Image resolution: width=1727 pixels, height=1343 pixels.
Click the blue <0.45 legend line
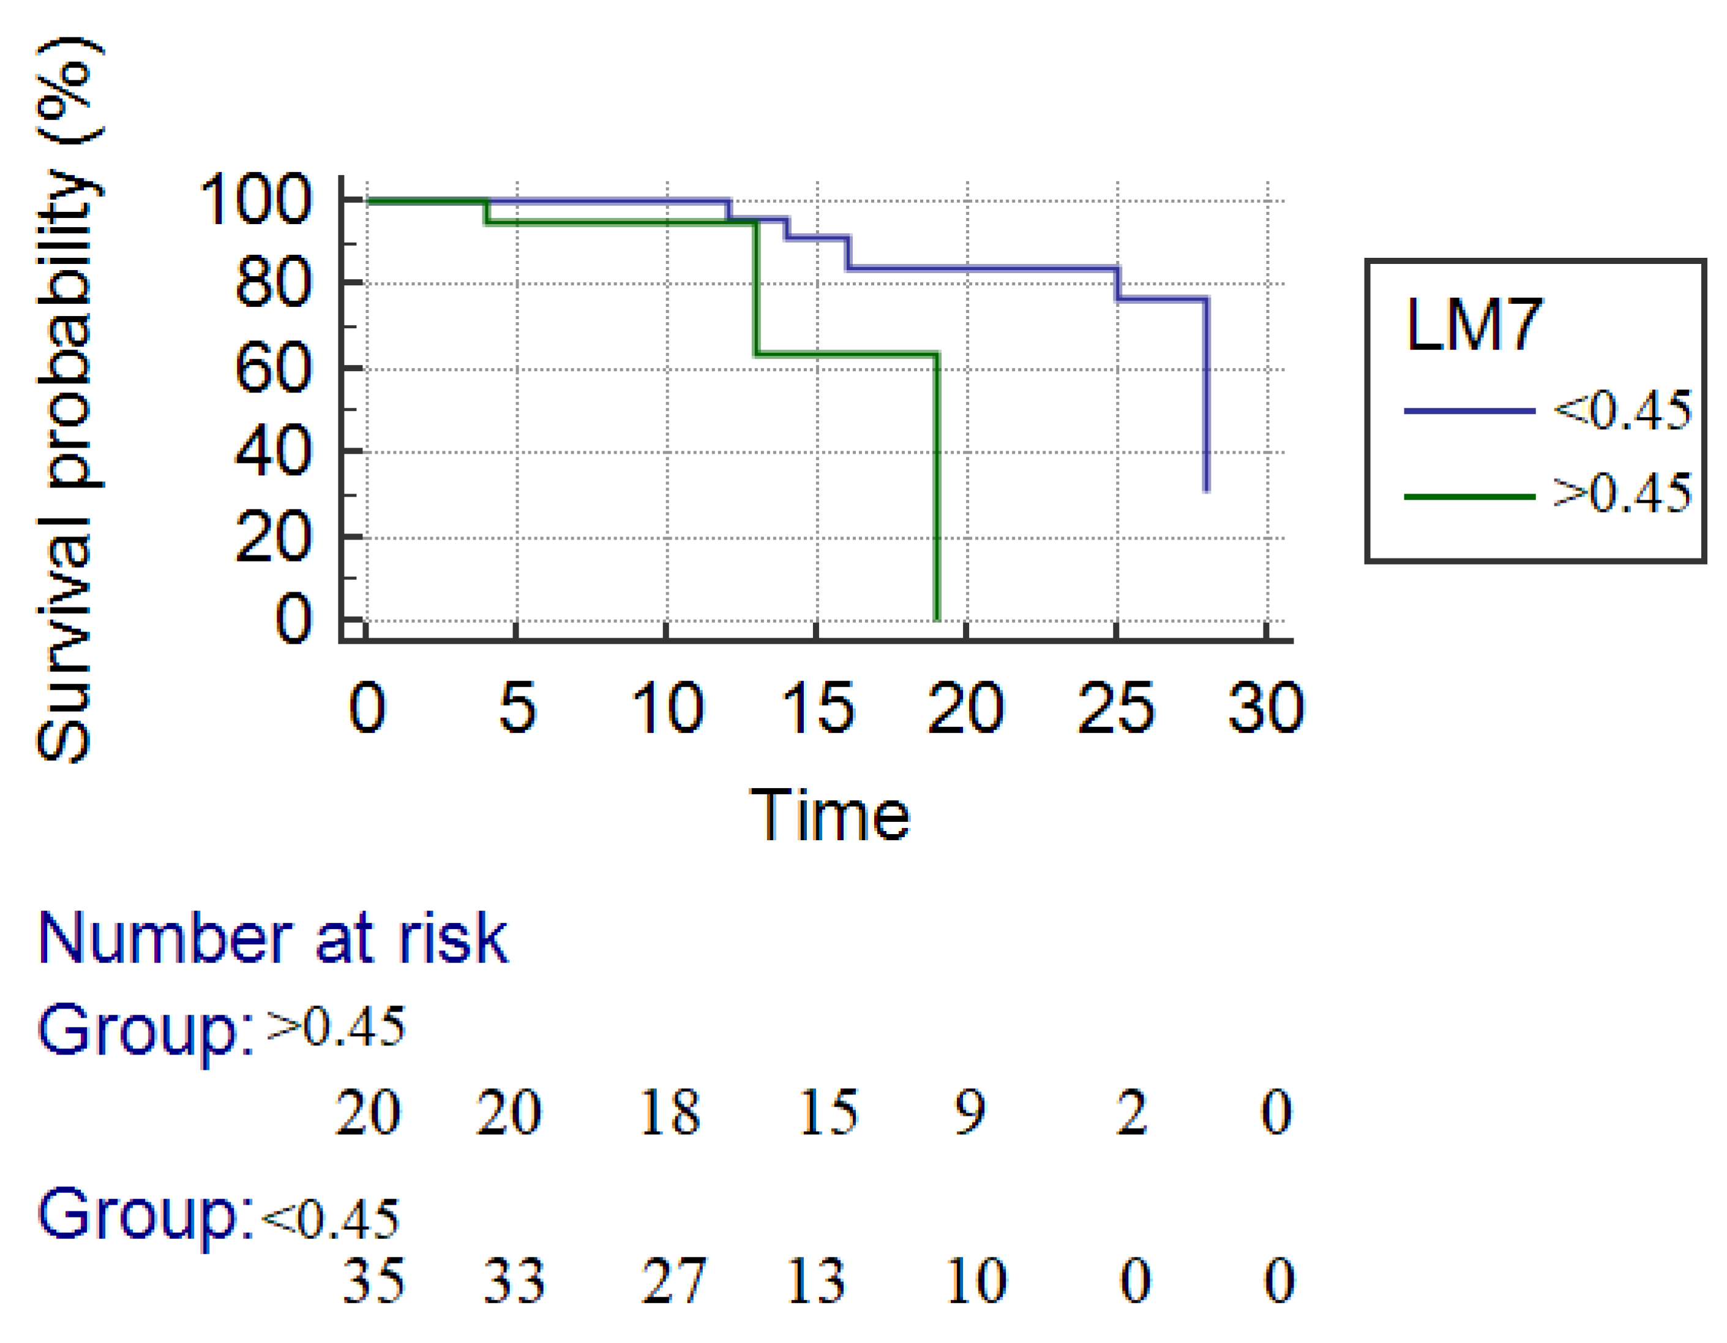1469,412
